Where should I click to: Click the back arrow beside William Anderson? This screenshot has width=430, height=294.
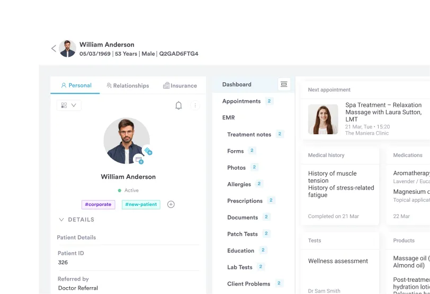click(x=53, y=48)
